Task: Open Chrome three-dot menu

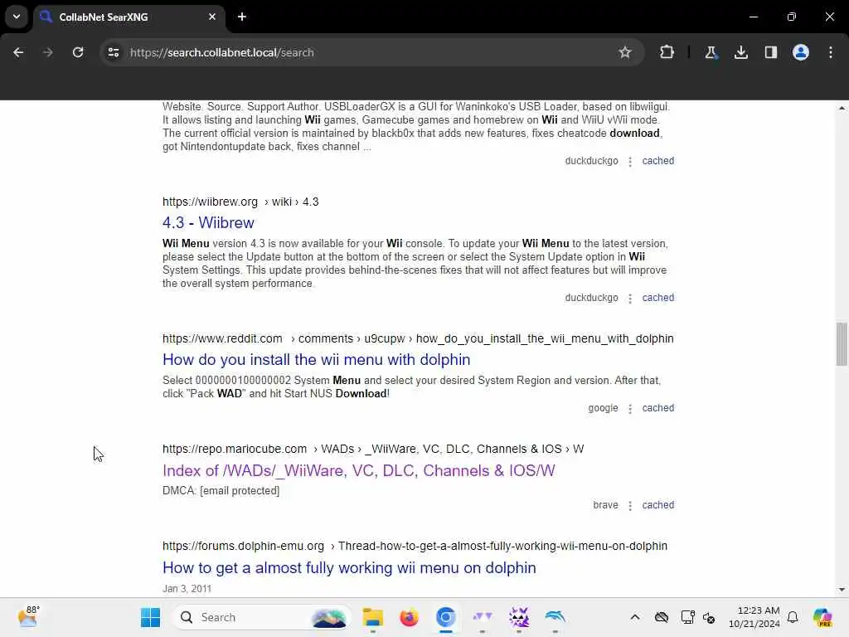Action: pos(831,52)
